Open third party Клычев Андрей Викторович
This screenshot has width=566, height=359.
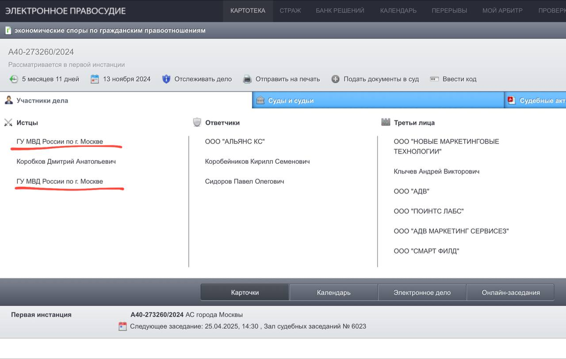[436, 171]
